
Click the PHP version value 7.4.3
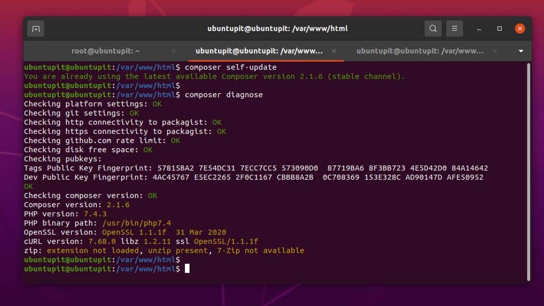[x=95, y=214]
